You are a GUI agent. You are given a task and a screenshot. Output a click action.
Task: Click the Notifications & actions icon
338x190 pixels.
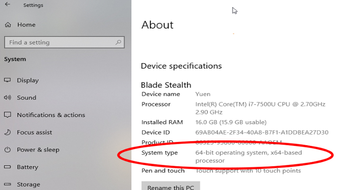[8, 115]
